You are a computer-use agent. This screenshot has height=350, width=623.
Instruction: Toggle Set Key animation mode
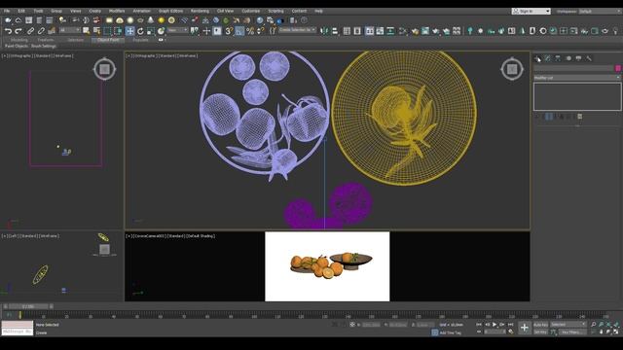[540, 332]
